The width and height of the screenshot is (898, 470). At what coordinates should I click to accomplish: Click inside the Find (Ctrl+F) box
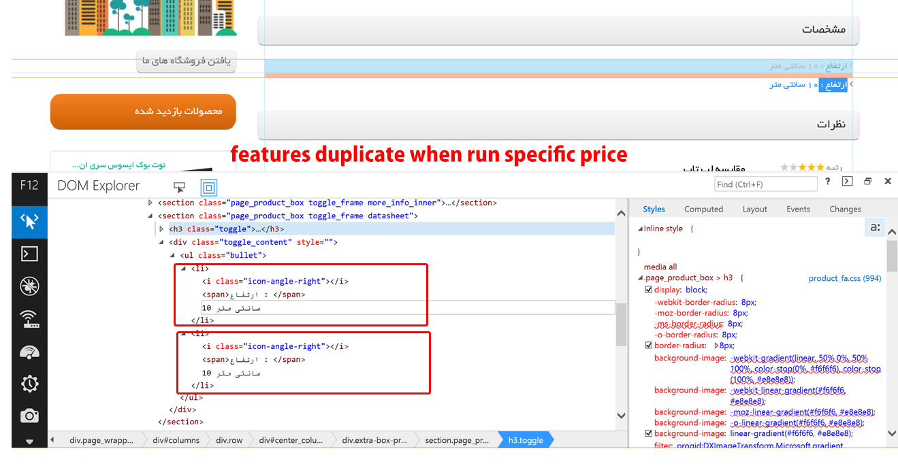pos(765,184)
